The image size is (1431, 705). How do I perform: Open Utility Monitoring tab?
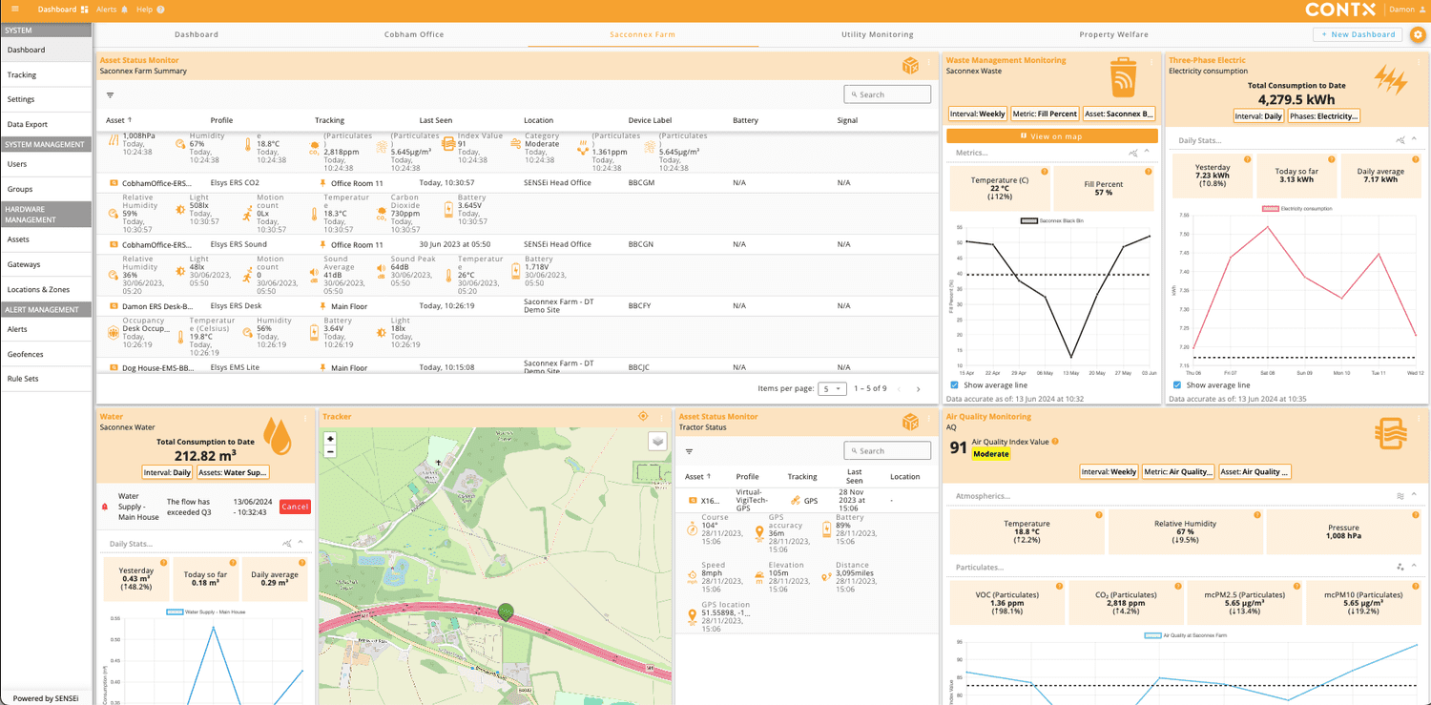coord(877,34)
